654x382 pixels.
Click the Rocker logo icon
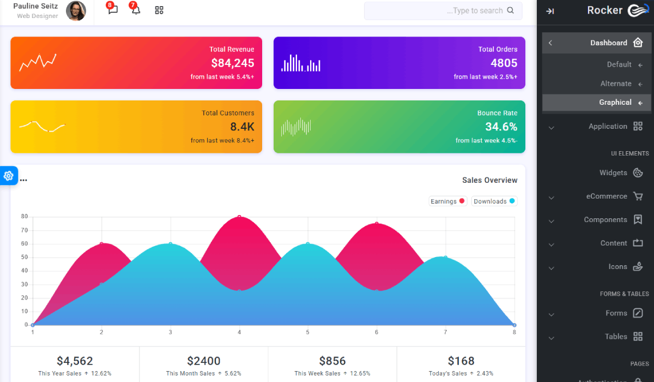pyautogui.click(x=638, y=11)
